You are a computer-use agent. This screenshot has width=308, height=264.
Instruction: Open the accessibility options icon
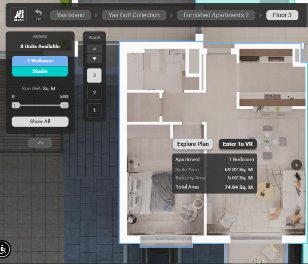click(x=4, y=249)
